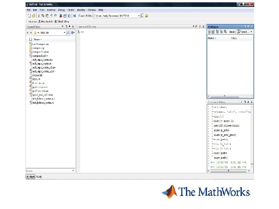
Task: Open the Debug menu
Action: (x=61, y=10)
